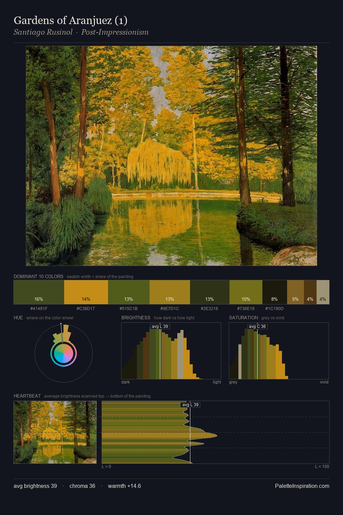Click 'swatch width = share of the painting' caption

pyautogui.click(x=100, y=277)
